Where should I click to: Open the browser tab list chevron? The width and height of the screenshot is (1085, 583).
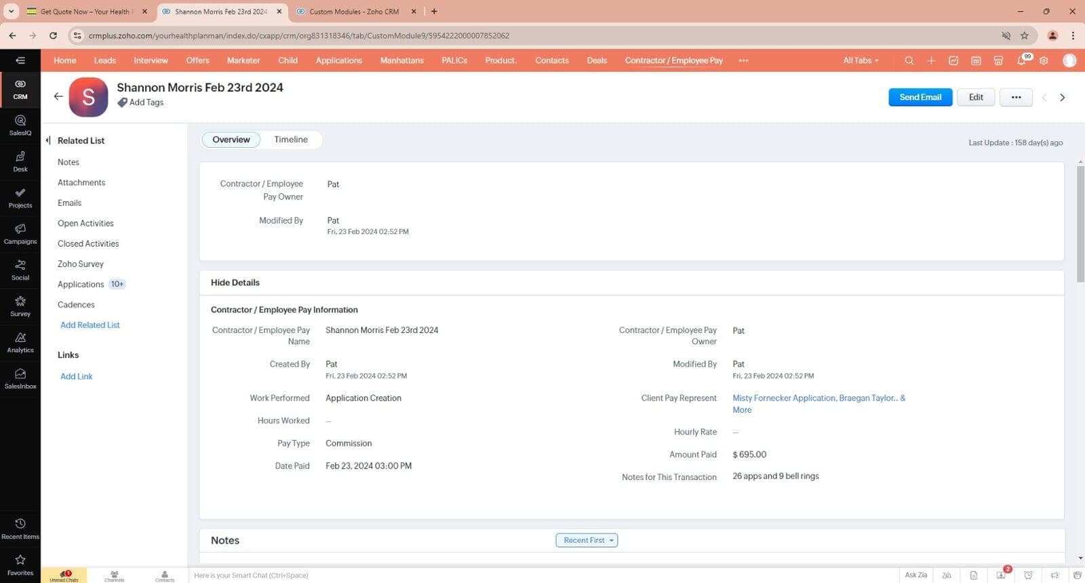(11, 12)
